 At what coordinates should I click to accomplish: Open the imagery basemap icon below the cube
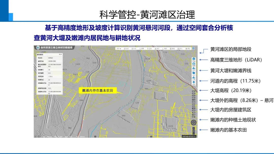(x=193, y=63)
